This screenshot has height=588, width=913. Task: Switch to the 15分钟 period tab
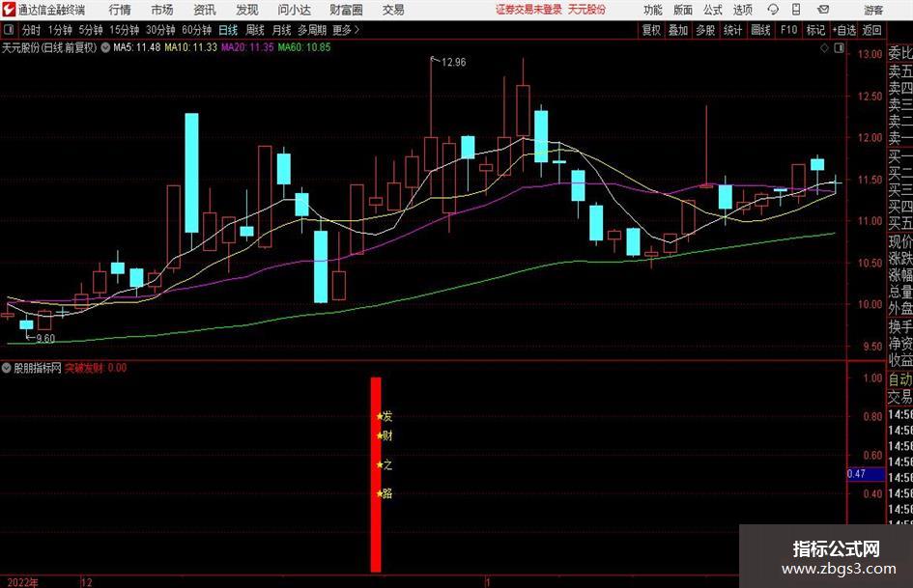click(x=124, y=30)
